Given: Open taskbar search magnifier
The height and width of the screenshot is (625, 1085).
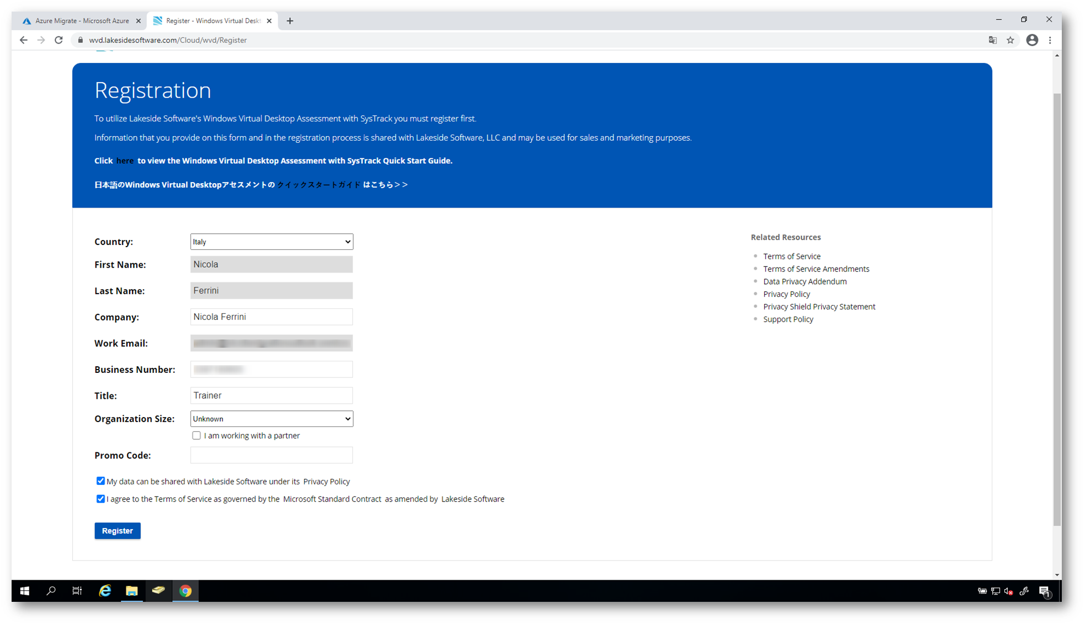Looking at the screenshot, I should tap(51, 591).
